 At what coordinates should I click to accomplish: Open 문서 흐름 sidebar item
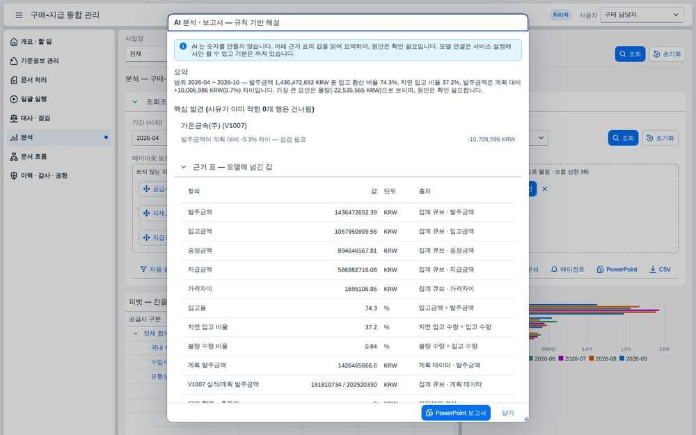tap(58, 157)
